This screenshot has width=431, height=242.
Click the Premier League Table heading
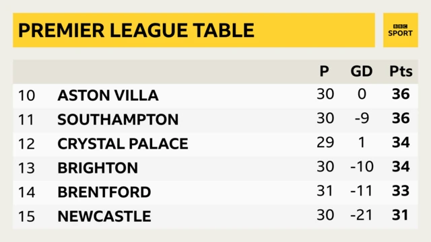(136, 30)
